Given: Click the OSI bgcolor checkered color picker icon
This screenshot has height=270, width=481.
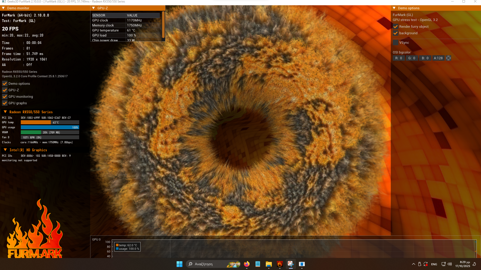Looking at the screenshot, I should pos(448,58).
